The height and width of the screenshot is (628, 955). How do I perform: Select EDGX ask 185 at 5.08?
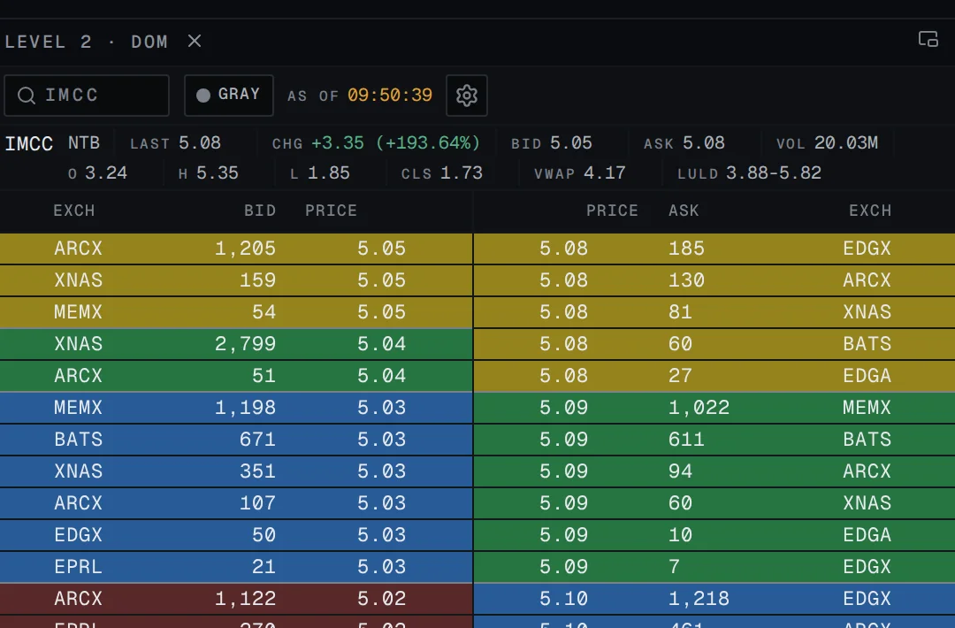coord(714,249)
